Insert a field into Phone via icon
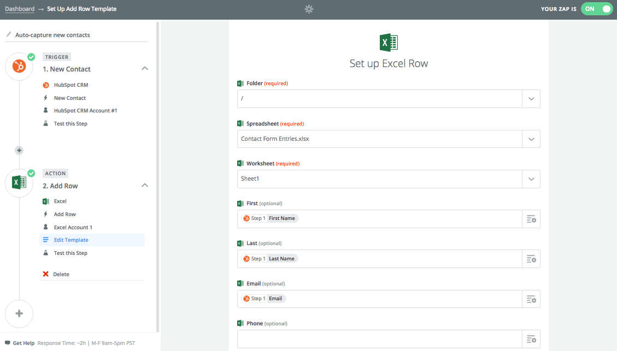This screenshot has height=351, width=617. 531,339
